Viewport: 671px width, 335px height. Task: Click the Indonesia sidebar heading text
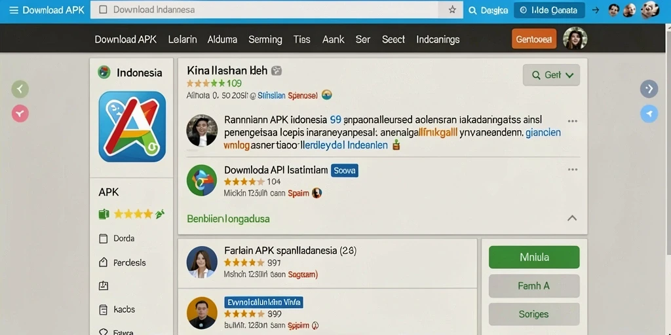[139, 73]
